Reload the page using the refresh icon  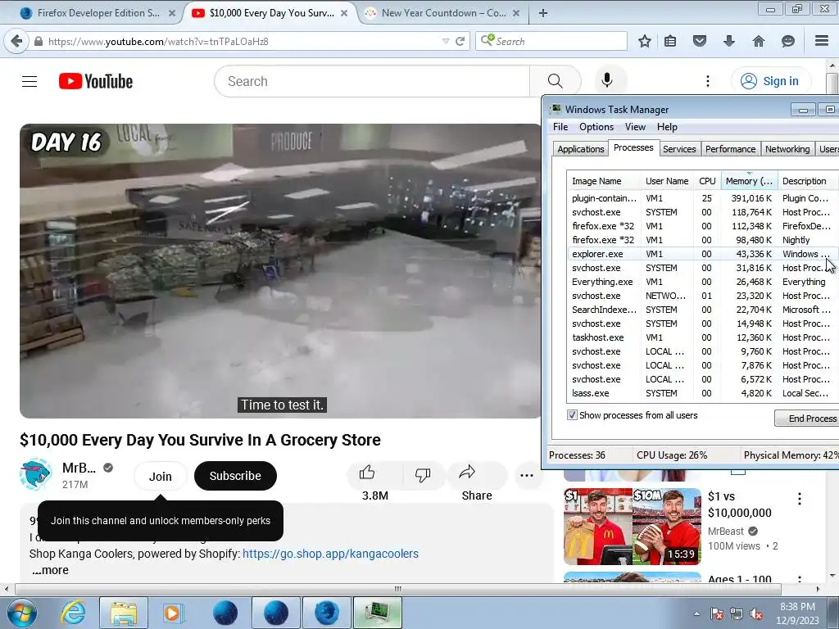[460, 41]
